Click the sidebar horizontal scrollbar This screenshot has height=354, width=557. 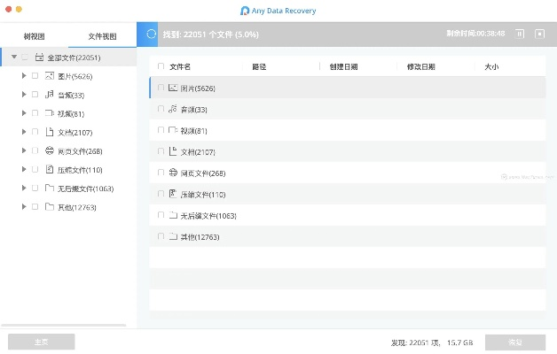coord(62,325)
